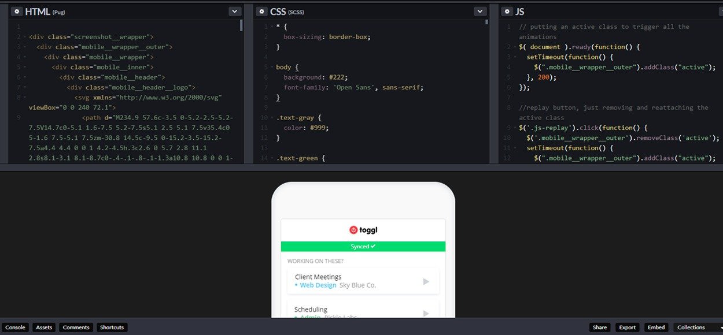Click the JS panel title

pos(519,12)
